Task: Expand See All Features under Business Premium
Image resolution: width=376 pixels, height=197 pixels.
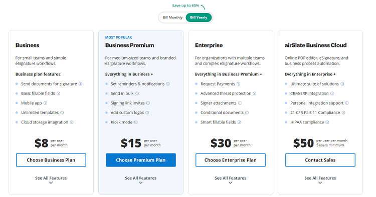Action: coord(141,180)
